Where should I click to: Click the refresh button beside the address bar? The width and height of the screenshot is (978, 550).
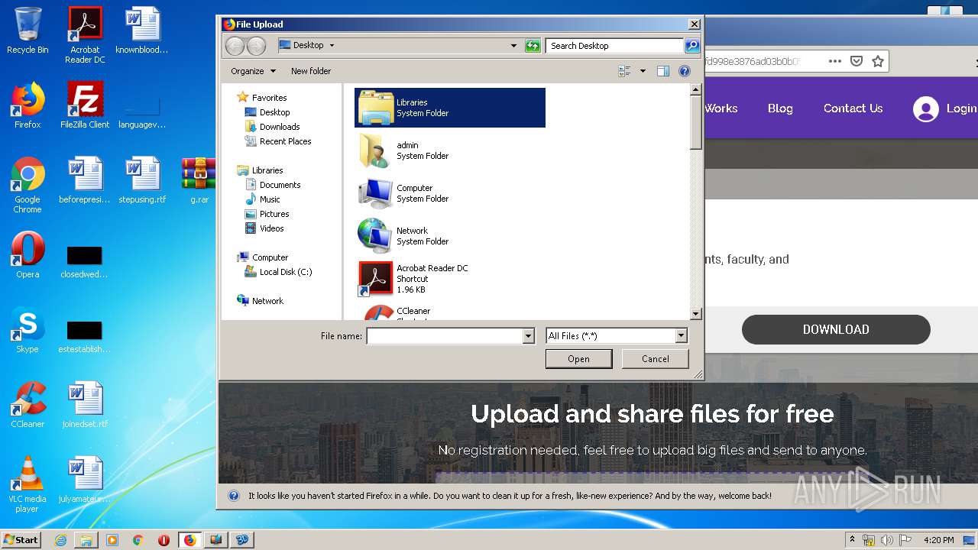(533, 46)
